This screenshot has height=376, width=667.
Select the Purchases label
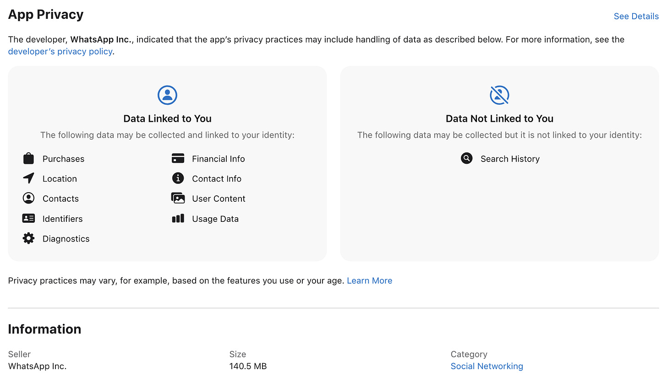[x=63, y=159]
